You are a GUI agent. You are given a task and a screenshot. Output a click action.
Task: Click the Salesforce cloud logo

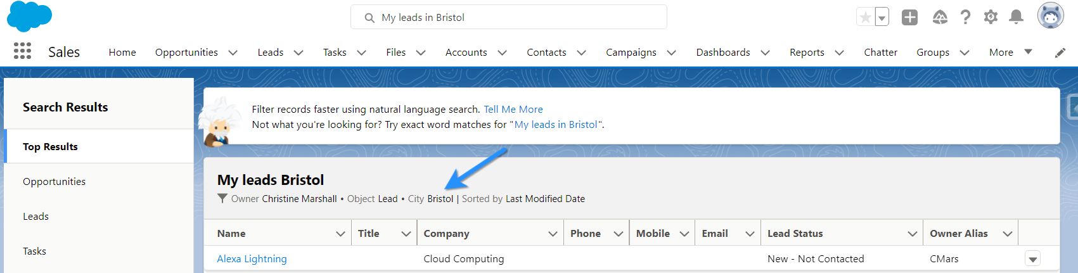coord(29,16)
